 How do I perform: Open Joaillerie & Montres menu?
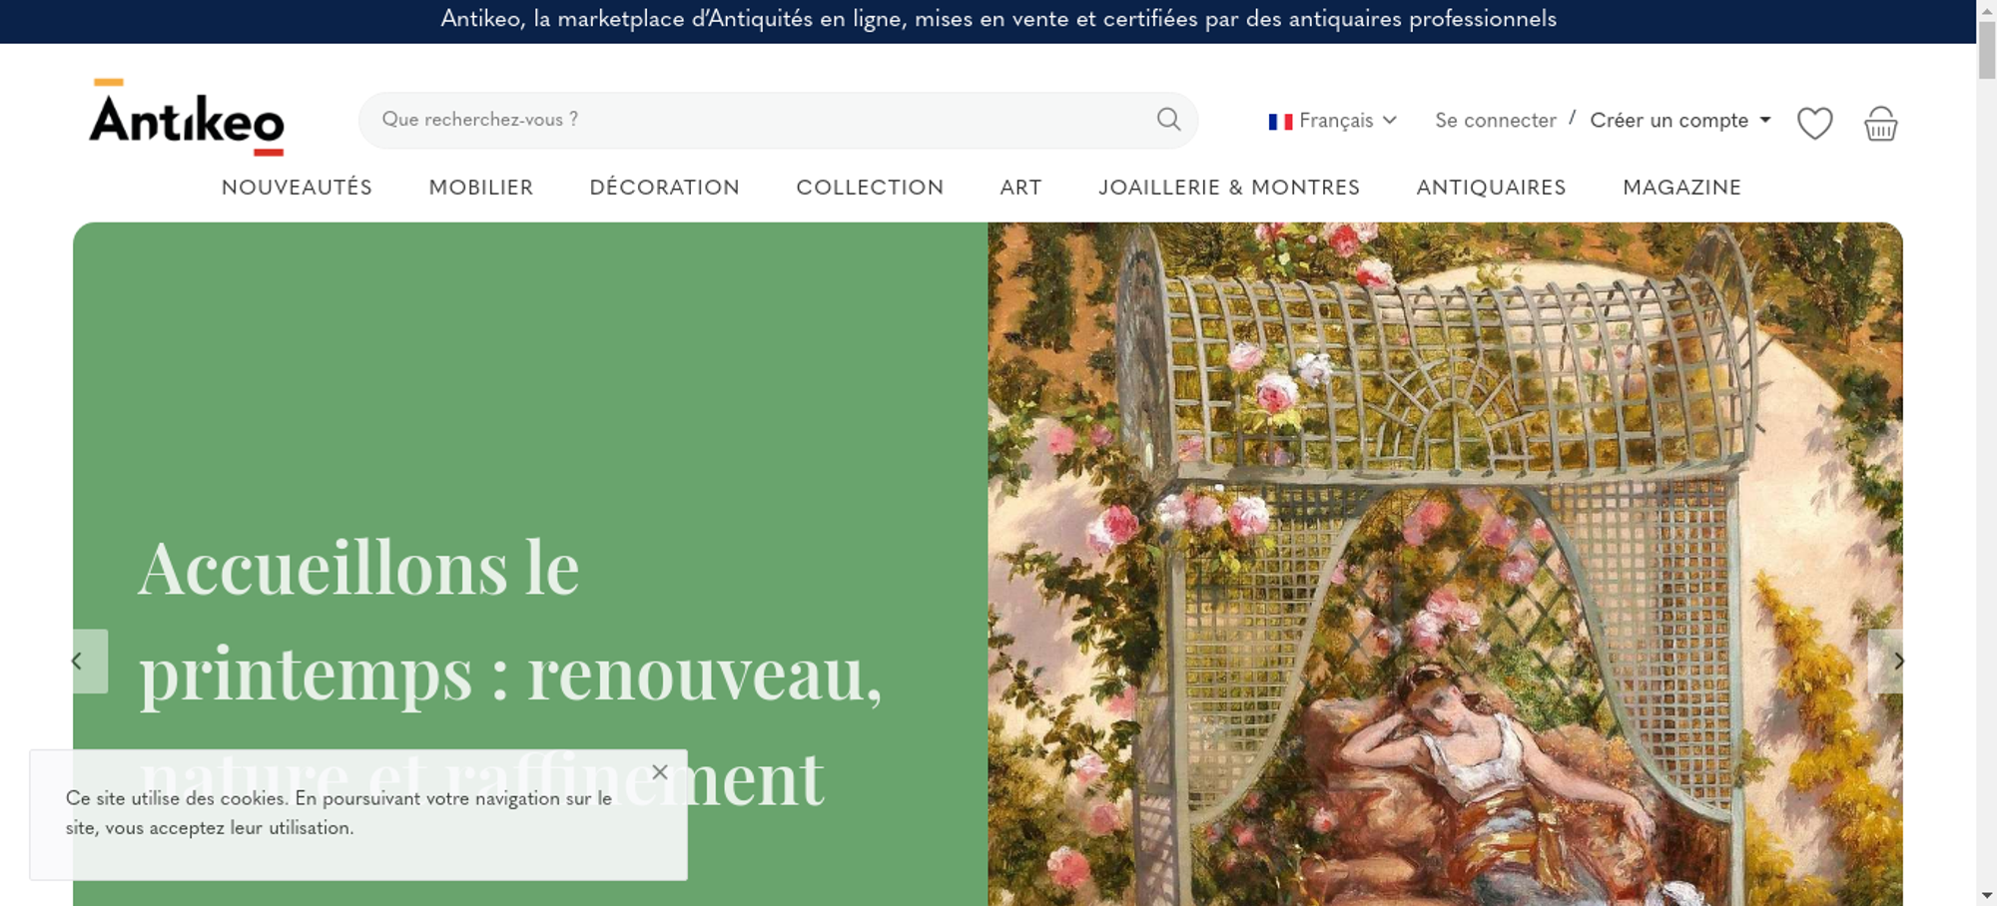1229,188
